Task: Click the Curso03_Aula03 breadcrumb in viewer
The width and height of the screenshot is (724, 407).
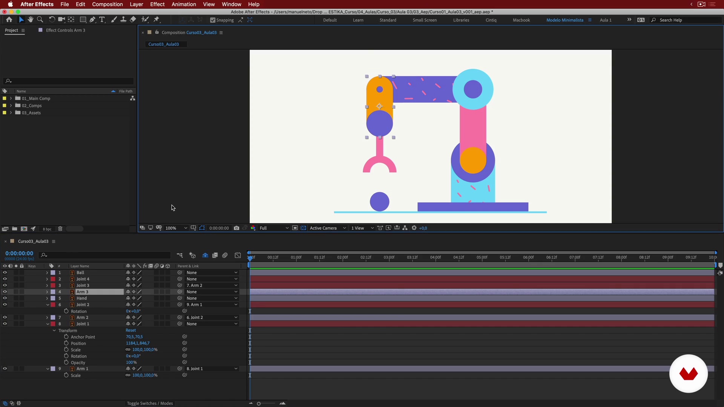Action: pos(164,44)
